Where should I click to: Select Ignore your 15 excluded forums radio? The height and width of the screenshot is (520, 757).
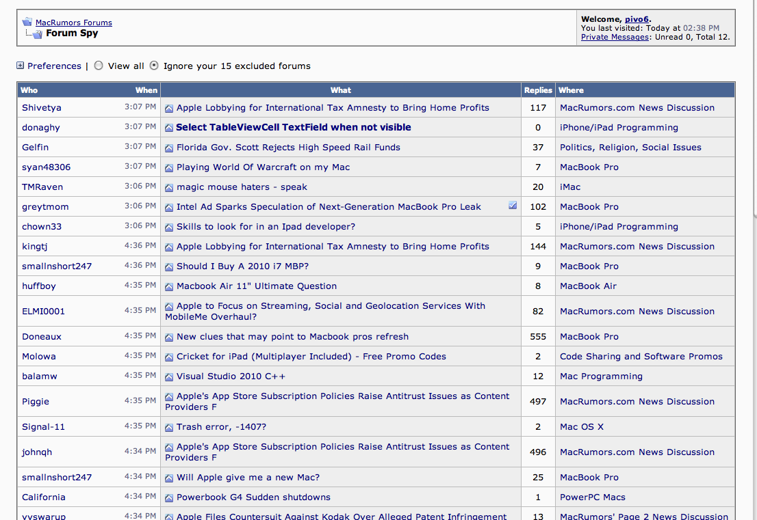[154, 66]
